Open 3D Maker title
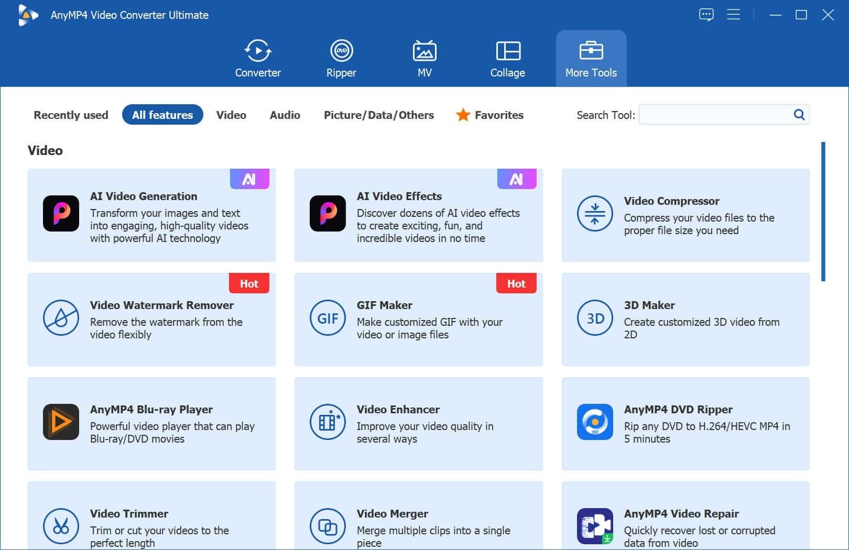 click(649, 305)
